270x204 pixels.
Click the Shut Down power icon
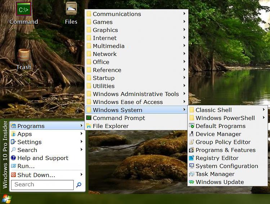tap(13, 175)
